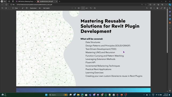The height and width of the screenshot is (97, 172).
Task: Open the sidebar search icon
Action: click(170, 8)
